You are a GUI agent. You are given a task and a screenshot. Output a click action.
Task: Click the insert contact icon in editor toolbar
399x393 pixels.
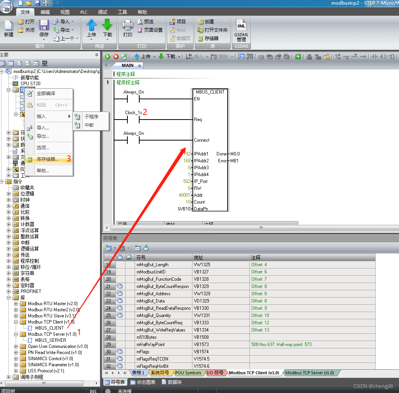[374, 57]
